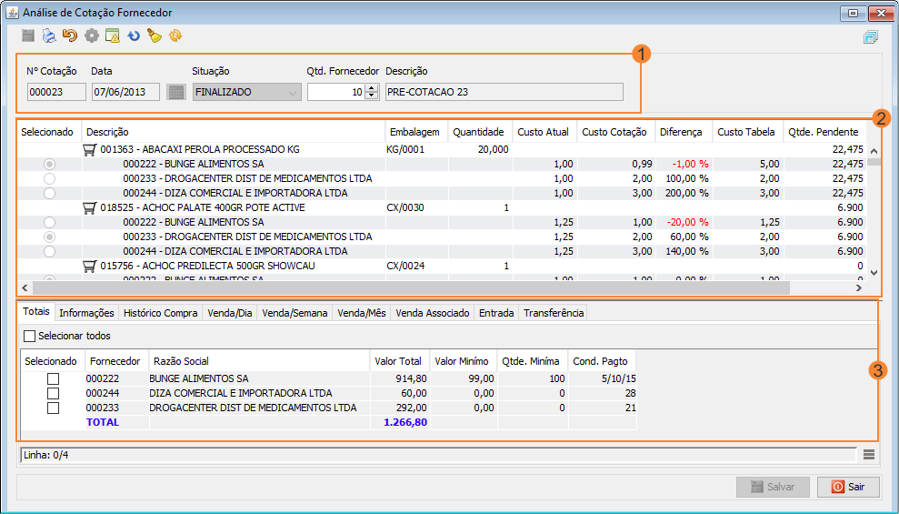Open the Entrada tab
Screen dimensions: 899x514
coord(496,313)
